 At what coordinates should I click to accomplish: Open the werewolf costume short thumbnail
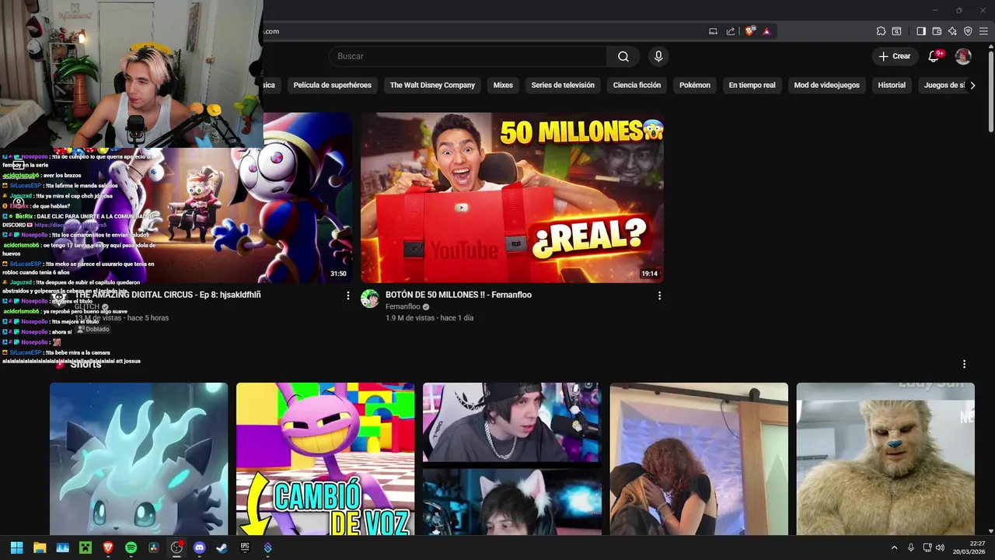tap(885, 459)
